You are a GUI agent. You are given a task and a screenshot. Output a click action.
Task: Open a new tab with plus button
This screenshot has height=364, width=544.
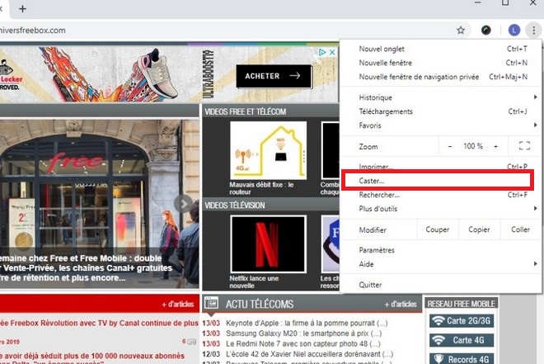(x=22, y=8)
